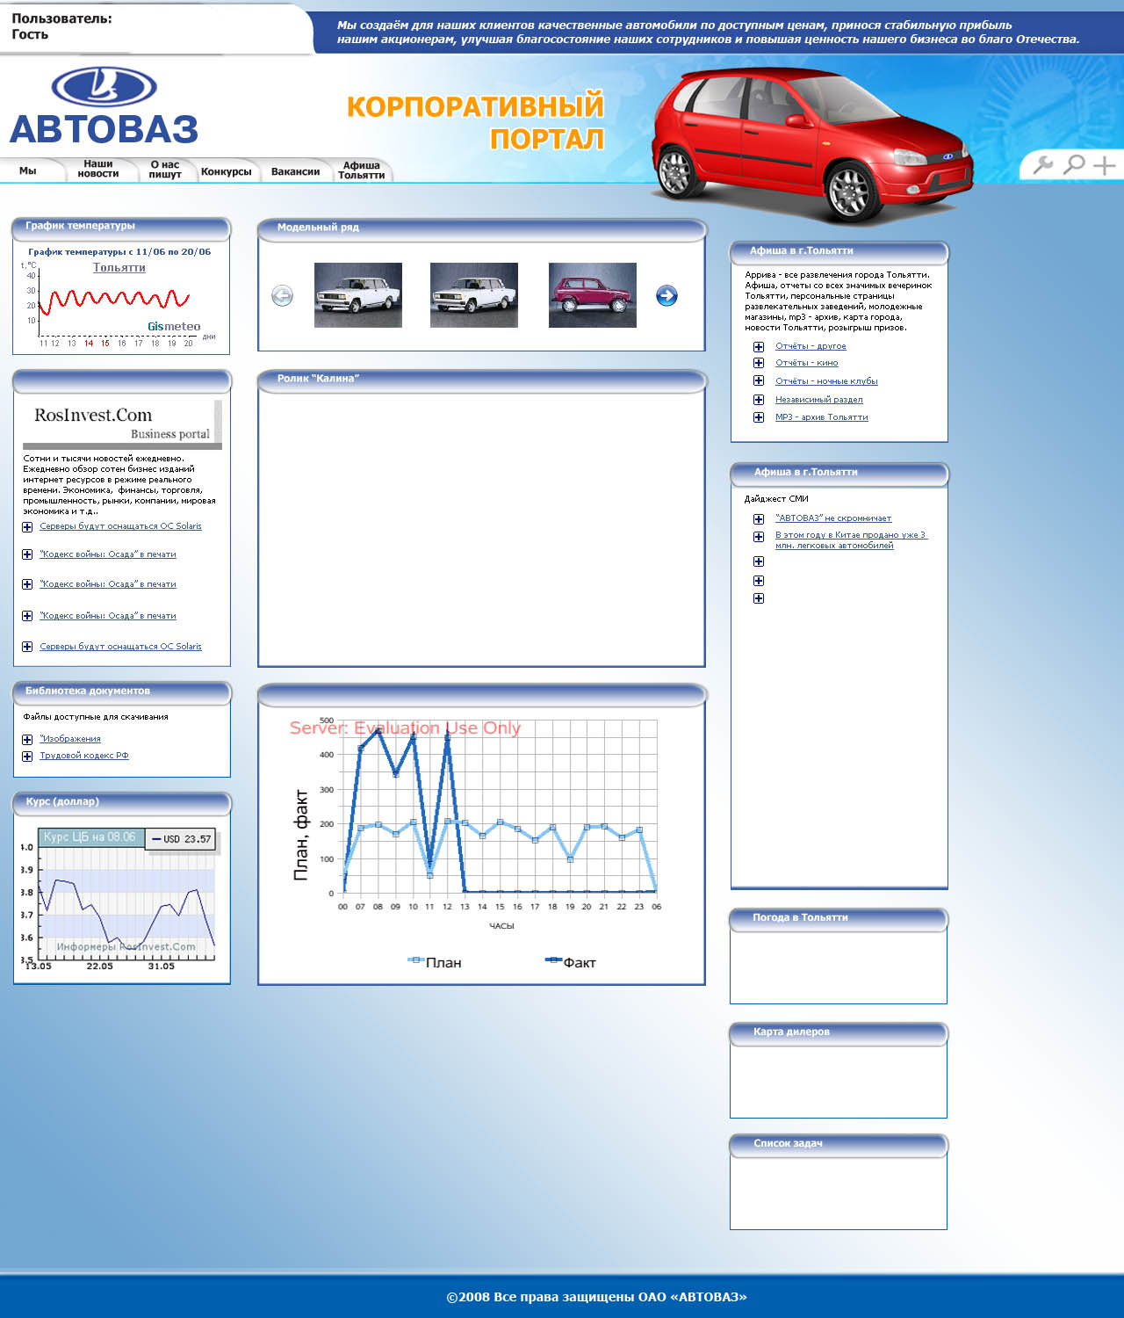The image size is (1124, 1318).
Task: Click the Список задач panel header
Action: (839, 1144)
